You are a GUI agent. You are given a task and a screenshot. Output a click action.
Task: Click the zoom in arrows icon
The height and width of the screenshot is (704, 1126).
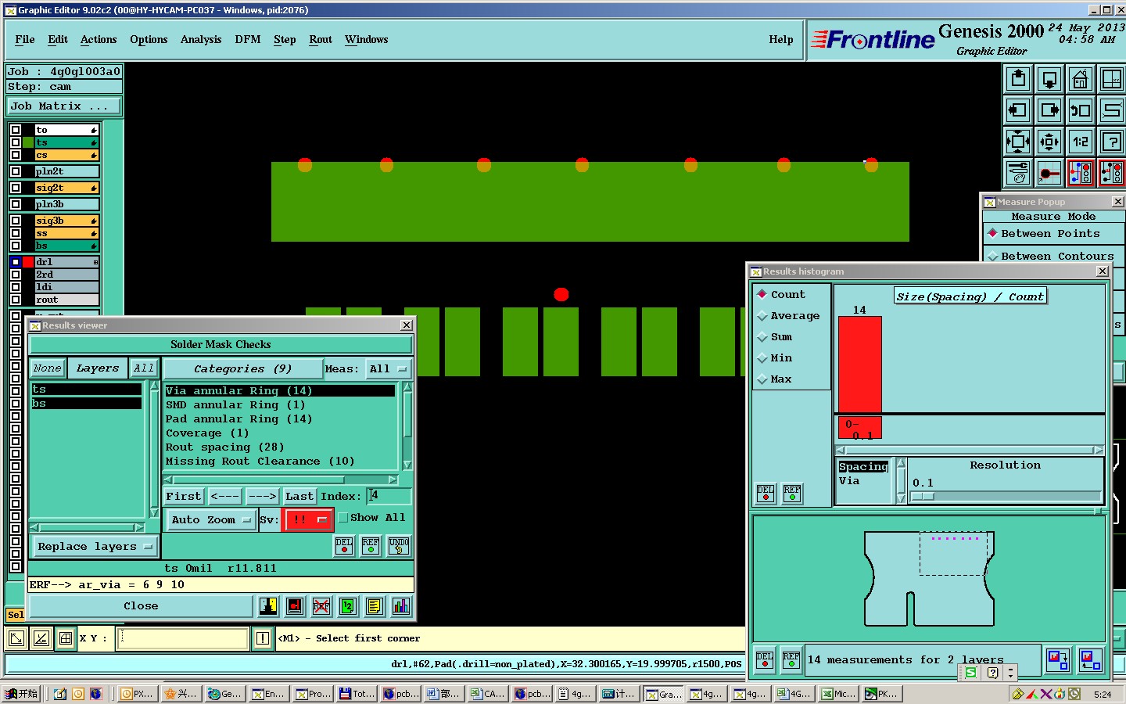1018,142
